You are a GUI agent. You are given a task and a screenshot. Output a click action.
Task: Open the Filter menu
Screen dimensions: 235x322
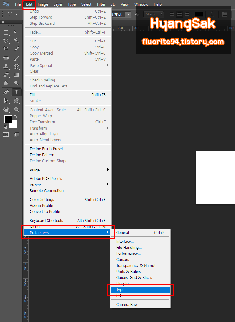coord(101,4)
